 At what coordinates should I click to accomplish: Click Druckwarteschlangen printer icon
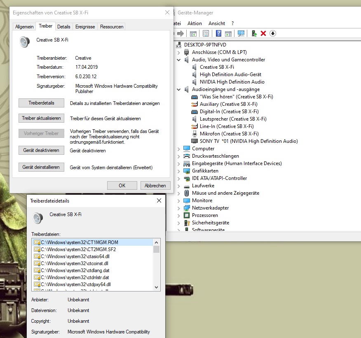(x=187, y=156)
